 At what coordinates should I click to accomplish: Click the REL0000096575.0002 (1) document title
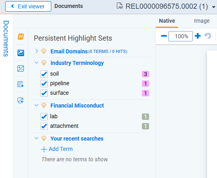click(167, 6)
